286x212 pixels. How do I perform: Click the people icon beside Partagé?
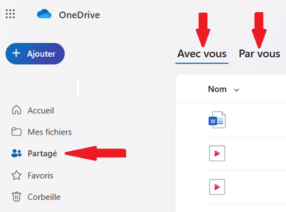tap(16, 154)
